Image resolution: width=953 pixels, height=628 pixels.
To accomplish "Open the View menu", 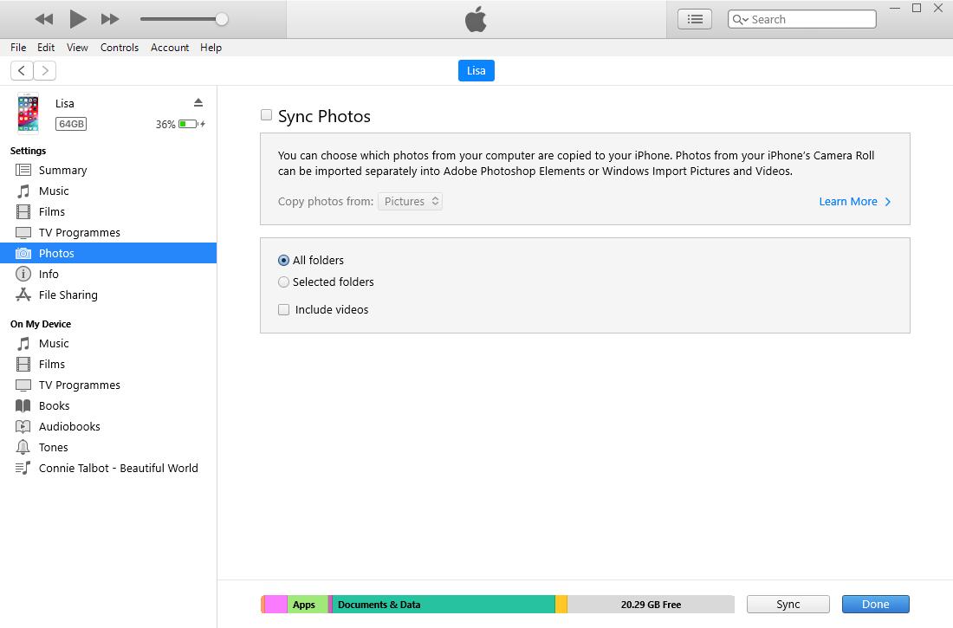I will tap(77, 48).
